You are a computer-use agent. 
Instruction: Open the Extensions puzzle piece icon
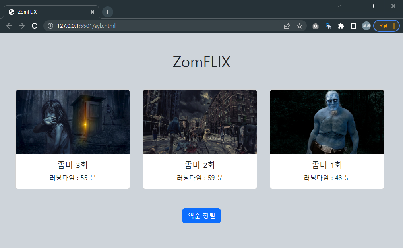click(x=341, y=25)
